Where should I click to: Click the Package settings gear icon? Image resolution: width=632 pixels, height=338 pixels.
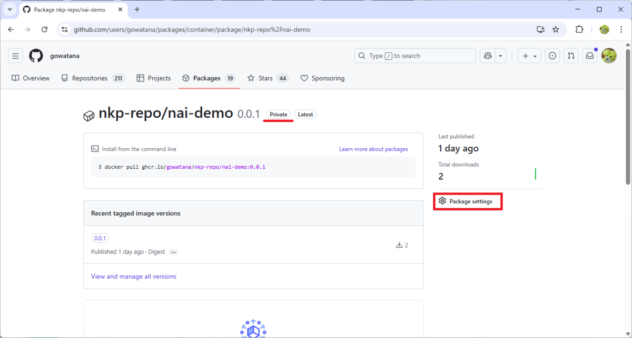pos(442,201)
